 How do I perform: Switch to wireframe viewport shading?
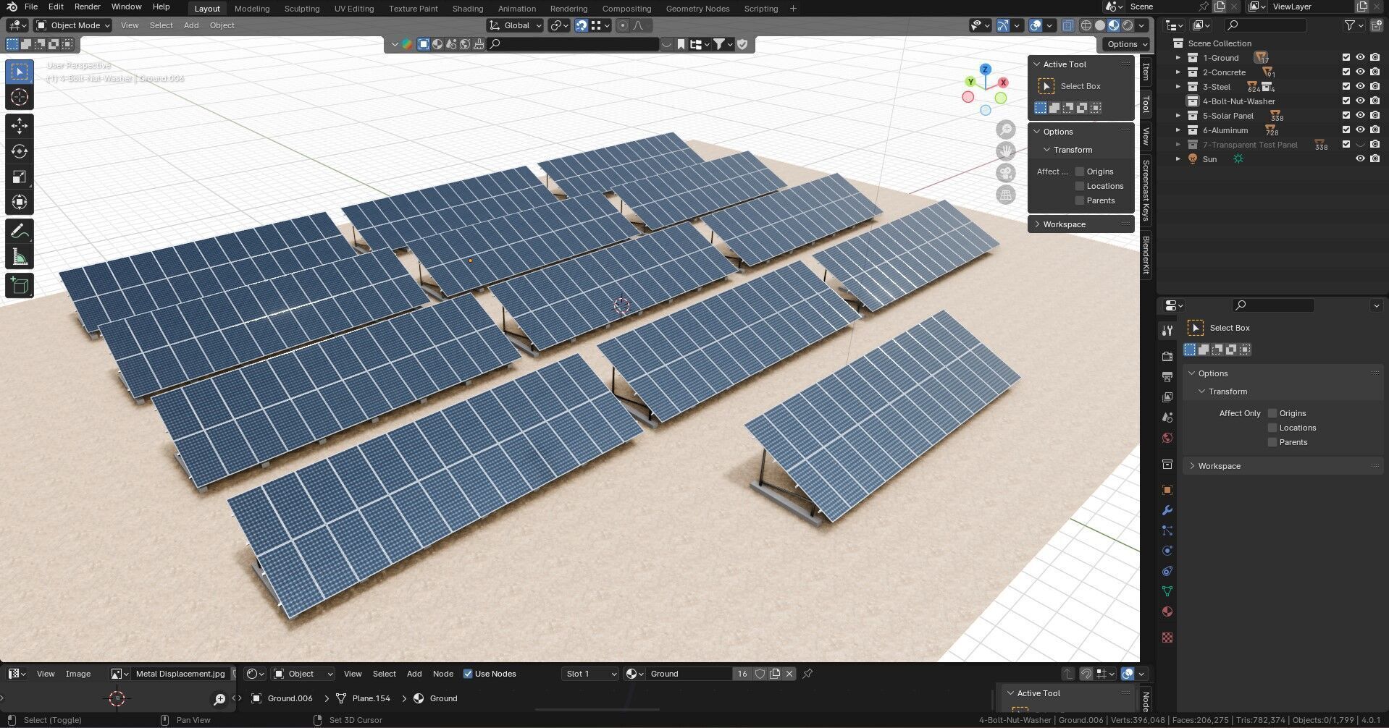tap(1086, 25)
